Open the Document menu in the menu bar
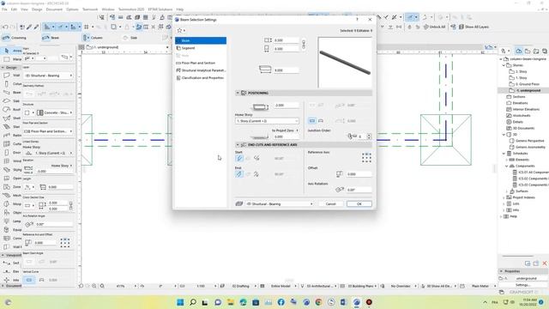 tap(54, 9)
